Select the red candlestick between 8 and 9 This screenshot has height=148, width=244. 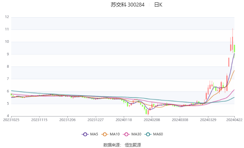point(229,62)
